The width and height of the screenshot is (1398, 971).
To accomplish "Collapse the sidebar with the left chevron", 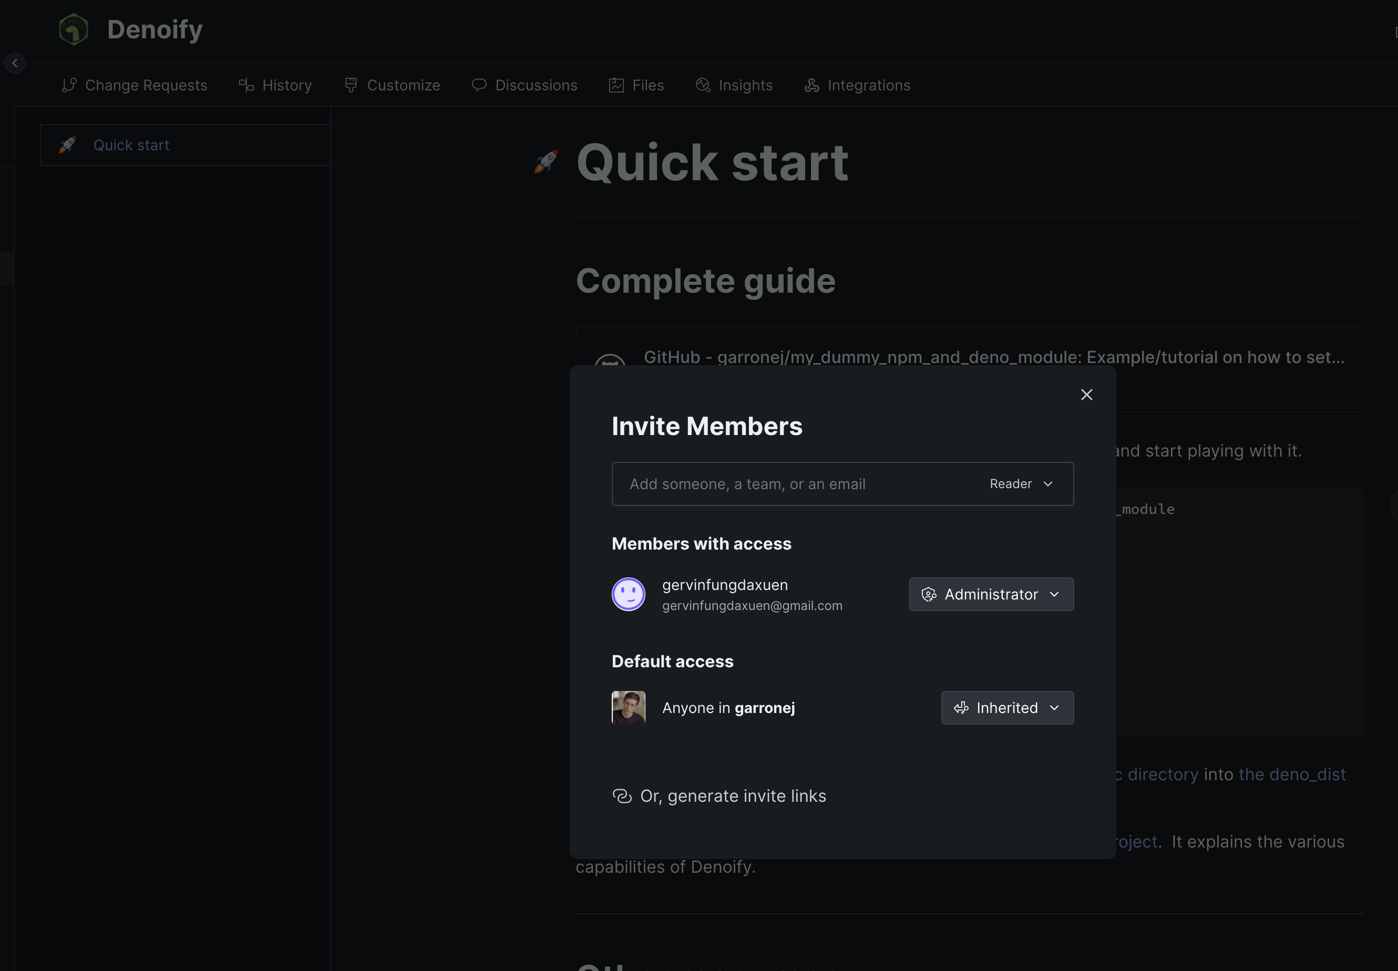I will (15, 62).
